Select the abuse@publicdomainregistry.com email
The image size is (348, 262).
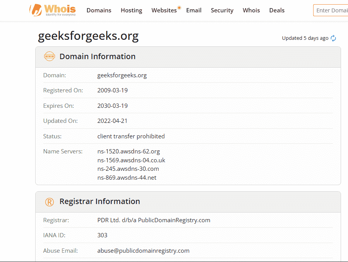click(x=143, y=251)
